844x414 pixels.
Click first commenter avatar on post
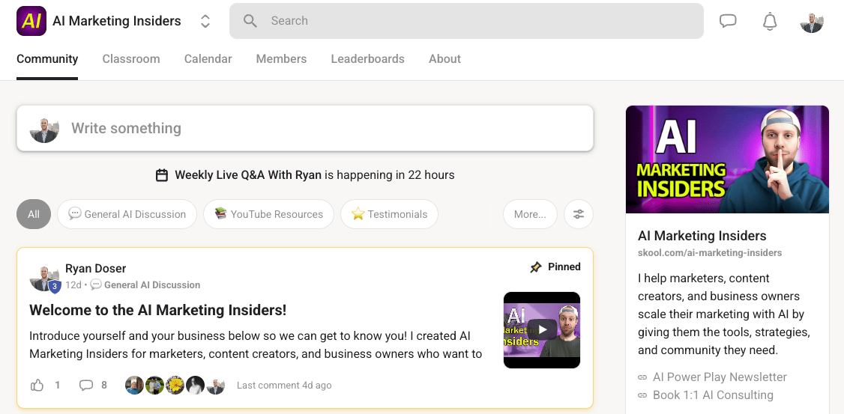click(135, 385)
